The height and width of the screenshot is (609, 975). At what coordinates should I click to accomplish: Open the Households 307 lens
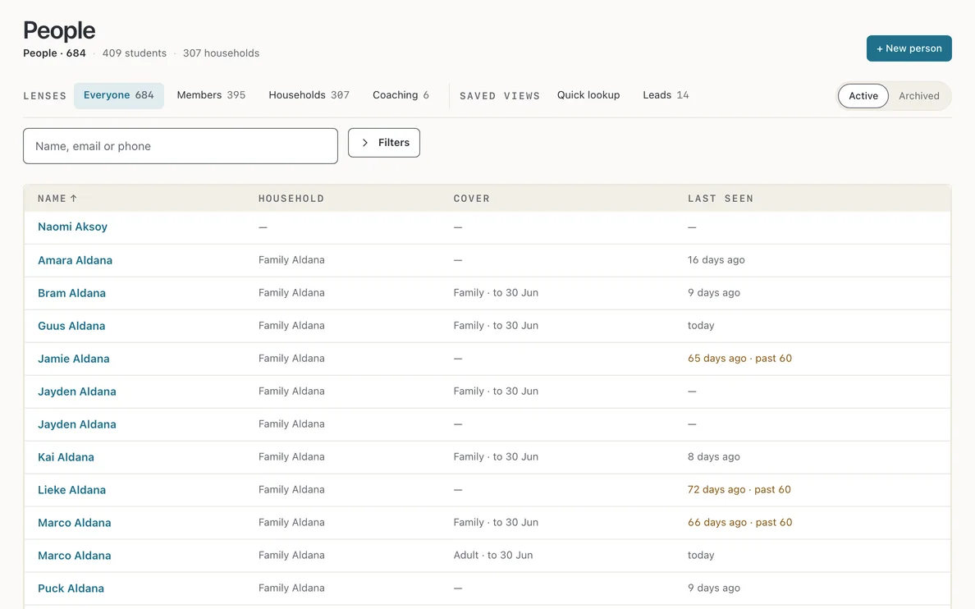(x=309, y=95)
